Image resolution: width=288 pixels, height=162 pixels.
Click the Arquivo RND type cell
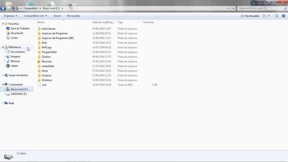tap(125, 85)
